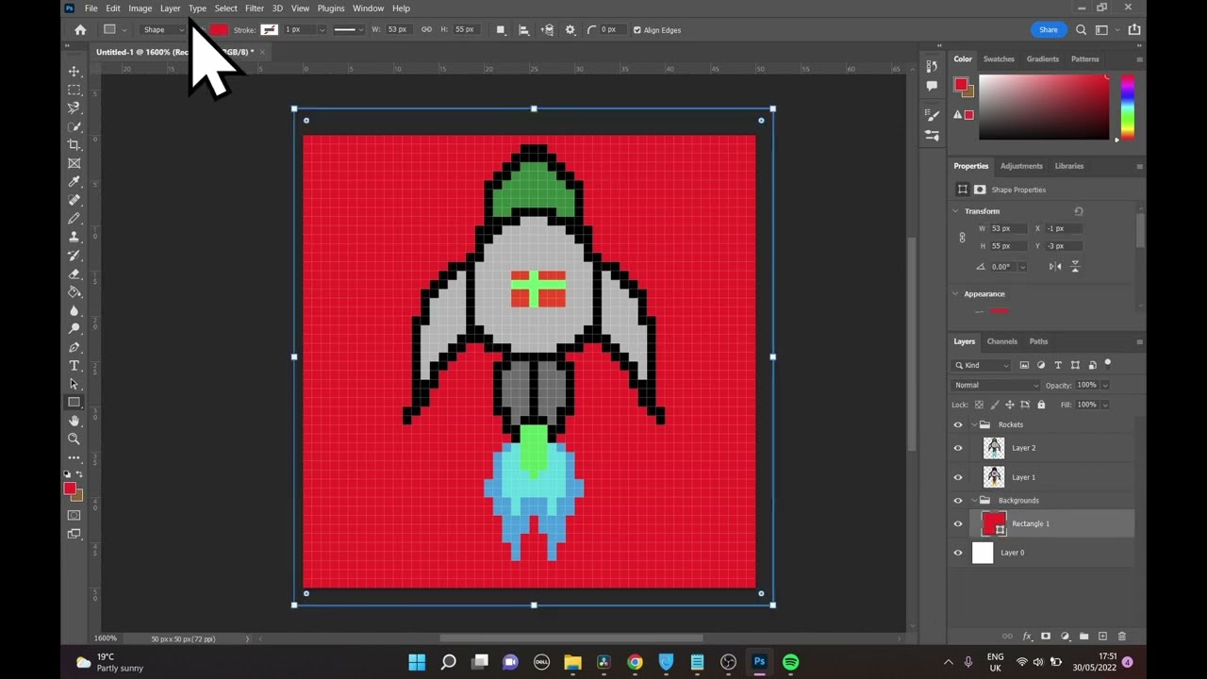Select the Paint Bucket tool
The image size is (1207, 679).
(74, 292)
